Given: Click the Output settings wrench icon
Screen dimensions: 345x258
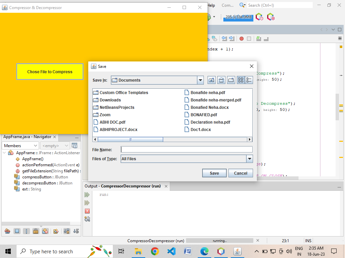Looking at the screenshot, I should (x=87, y=219).
